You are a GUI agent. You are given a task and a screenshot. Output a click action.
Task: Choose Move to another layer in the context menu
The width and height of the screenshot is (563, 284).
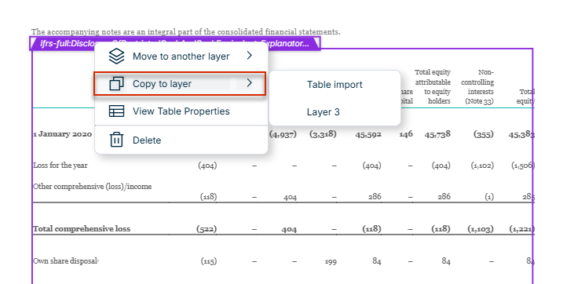point(181,56)
